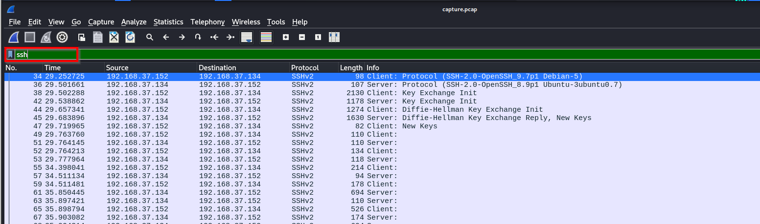760x224 pixels.
Task: Go back in packet history
Action: [166, 37]
